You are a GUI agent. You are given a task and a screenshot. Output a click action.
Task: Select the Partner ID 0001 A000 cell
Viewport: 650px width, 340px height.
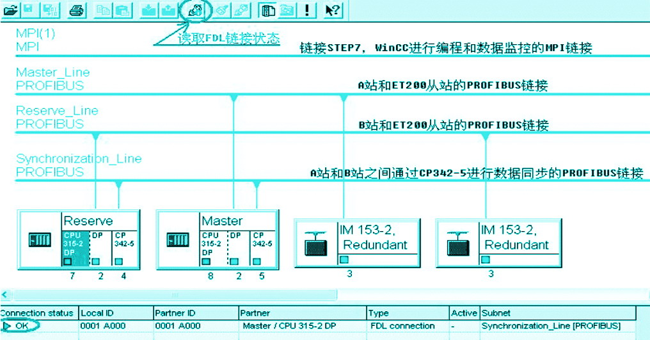click(x=196, y=326)
